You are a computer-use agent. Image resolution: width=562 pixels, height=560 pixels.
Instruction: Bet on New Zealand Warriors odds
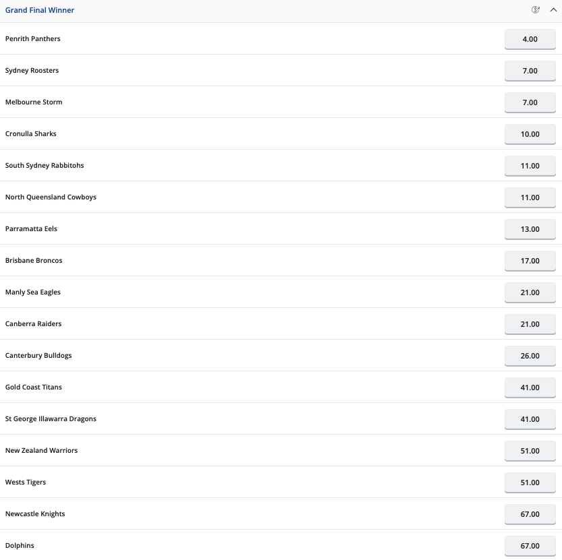[530, 451]
